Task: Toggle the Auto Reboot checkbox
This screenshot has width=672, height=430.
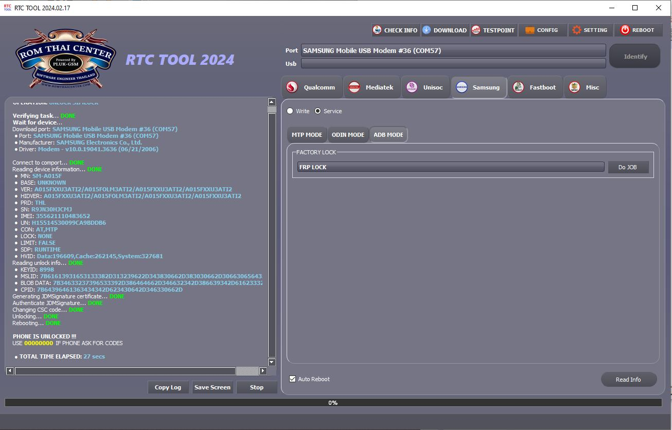Action: point(293,379)
